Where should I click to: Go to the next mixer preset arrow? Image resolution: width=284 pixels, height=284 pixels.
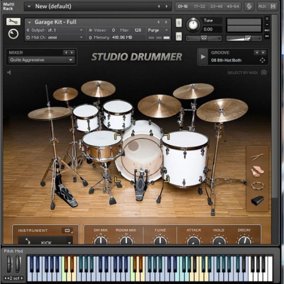[x=72, y=53]
